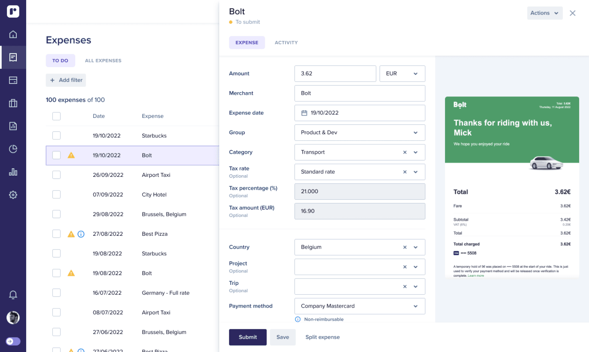Tick the select-all checkbox in table header

(56, 116)
